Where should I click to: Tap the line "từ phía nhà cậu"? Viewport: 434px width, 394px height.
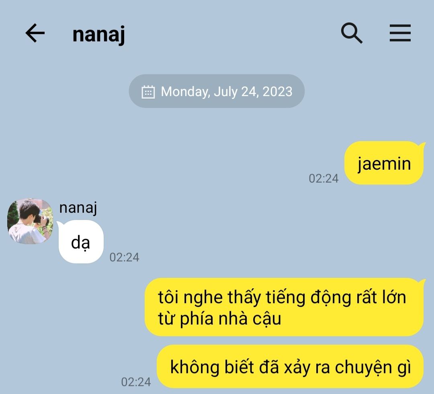click(x=219, y=318)
